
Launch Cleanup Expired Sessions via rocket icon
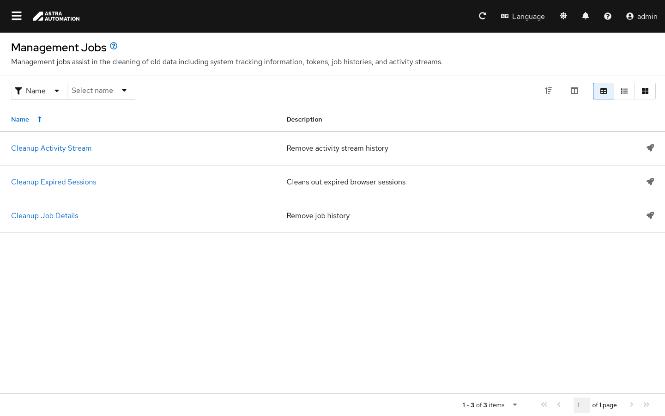[x=650, y=182]
